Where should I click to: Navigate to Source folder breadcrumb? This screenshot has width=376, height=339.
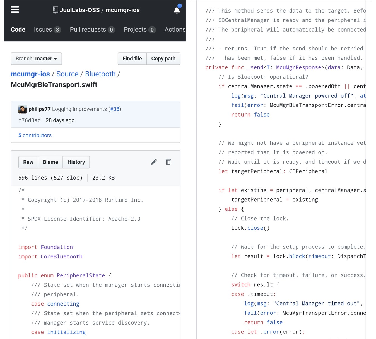(68, 74)
